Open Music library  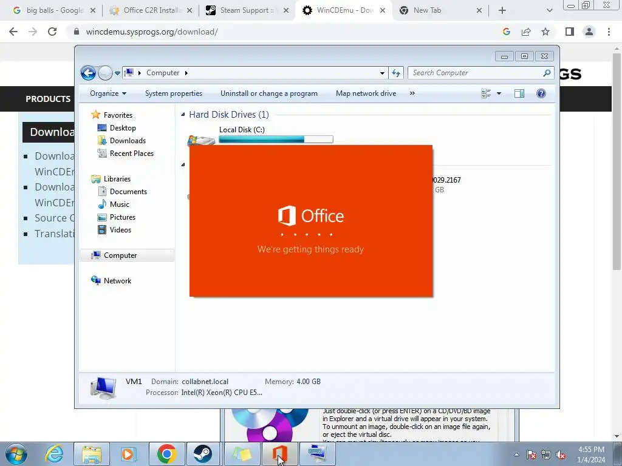tap(114, 204)
